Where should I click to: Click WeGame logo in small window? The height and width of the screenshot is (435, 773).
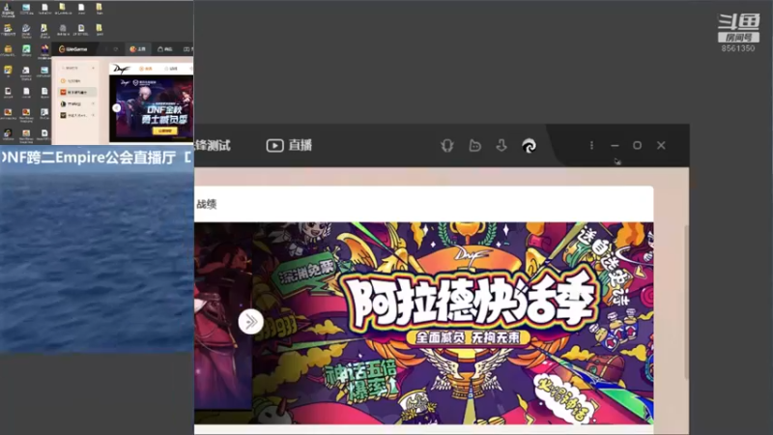click(73, 49)
